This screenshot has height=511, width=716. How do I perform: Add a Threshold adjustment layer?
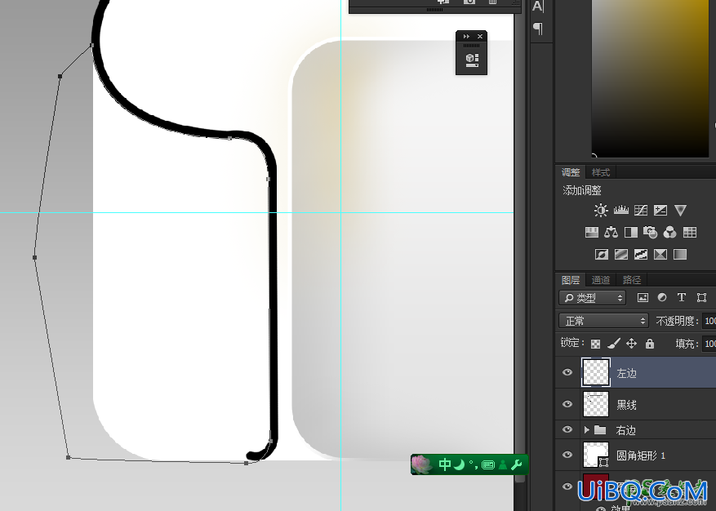[641, 254]
